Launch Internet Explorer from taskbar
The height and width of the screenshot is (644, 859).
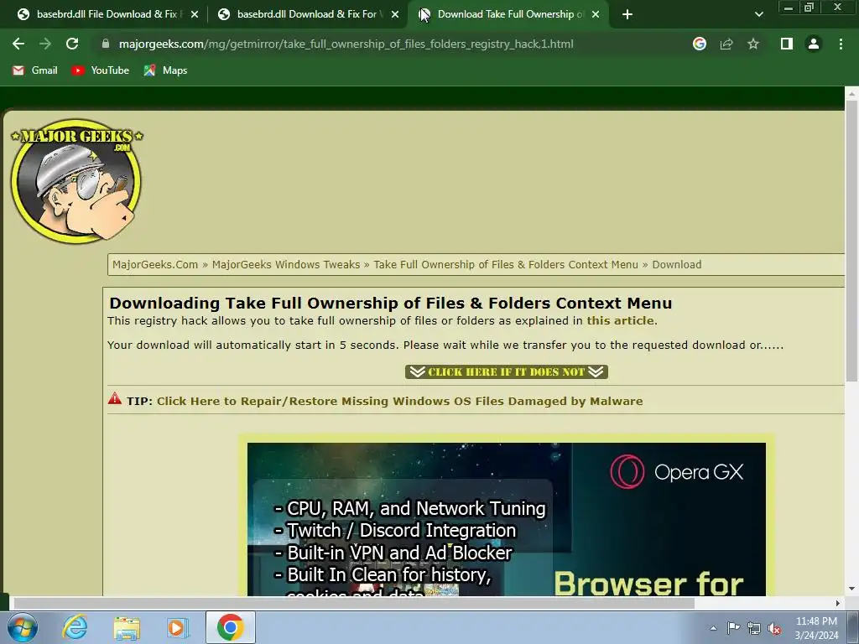pos(75,627)
